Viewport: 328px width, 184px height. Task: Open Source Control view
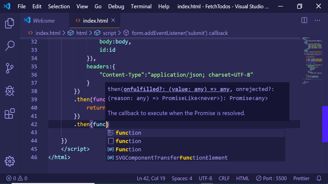coord(9,68)
